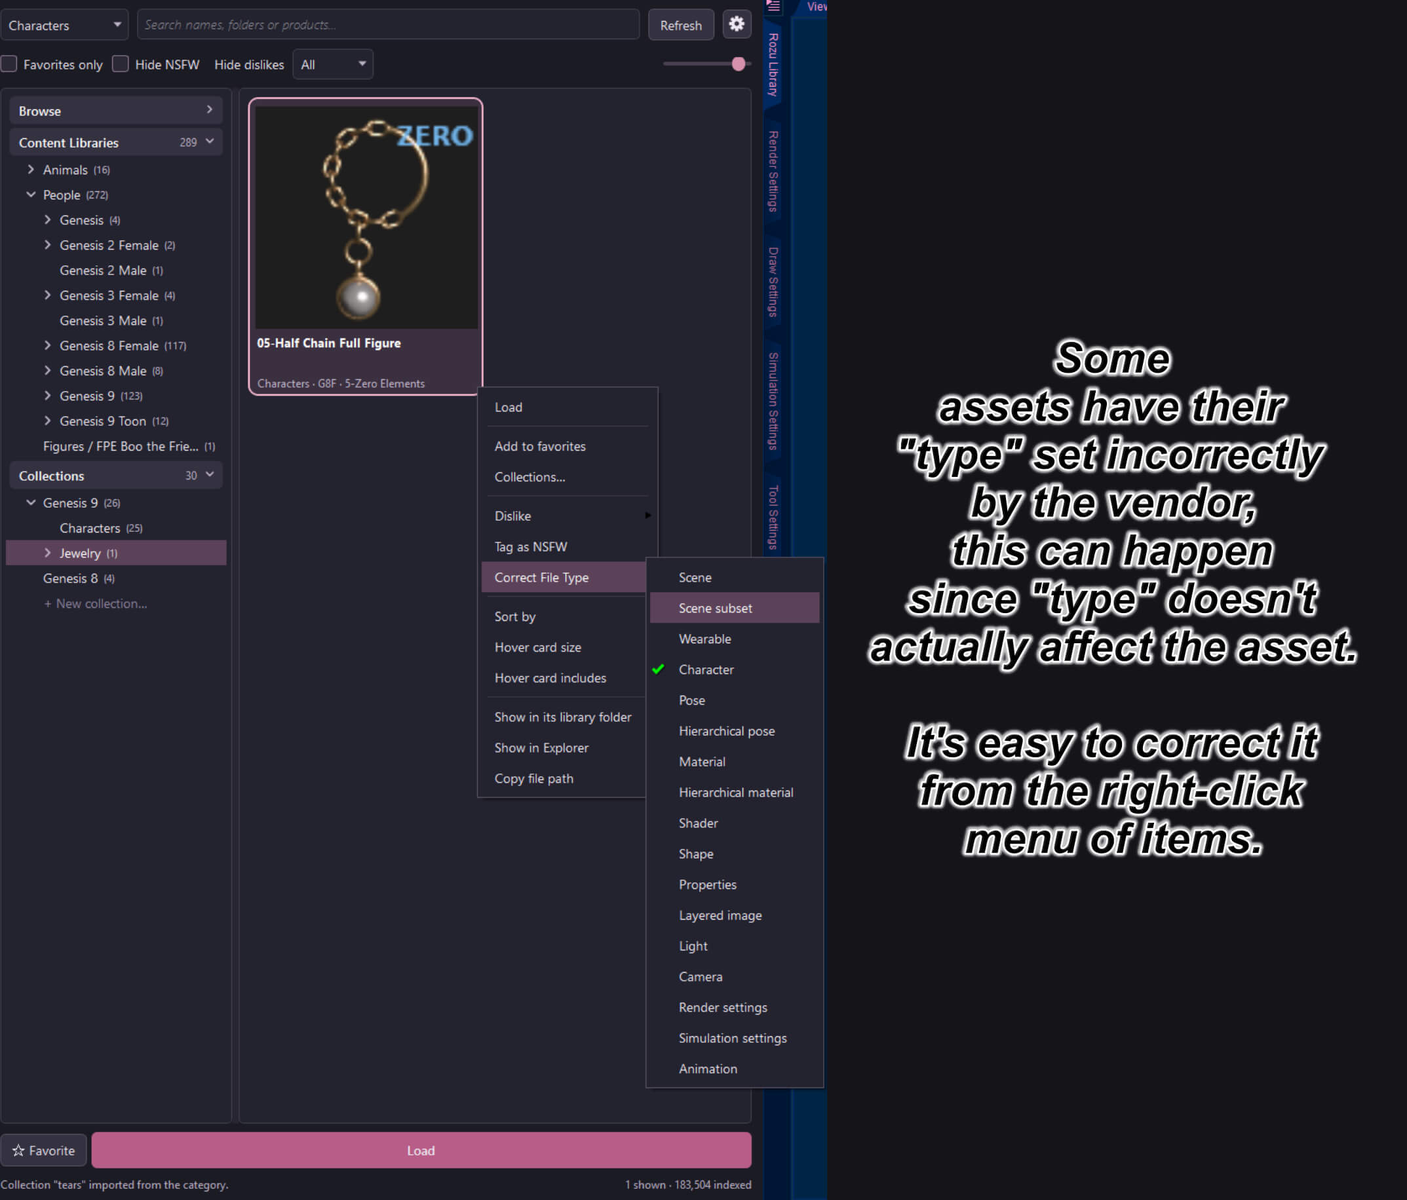
Task: Select Render settings file type
Action: click(x=734, y=1007)
